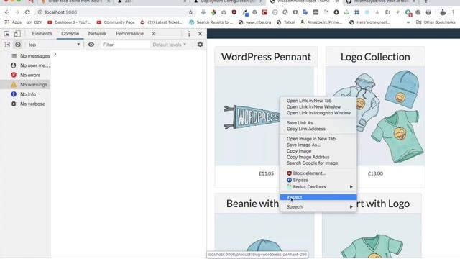The image size is (460, 259).
Task: Click the browser forward arrow
Action: 17,12
